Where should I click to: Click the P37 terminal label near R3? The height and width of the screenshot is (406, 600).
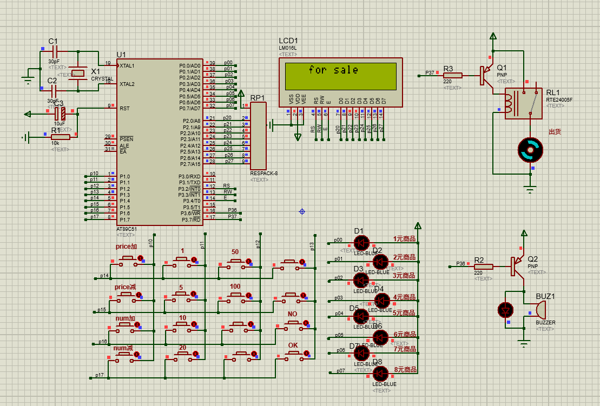[x=430, y=72]
